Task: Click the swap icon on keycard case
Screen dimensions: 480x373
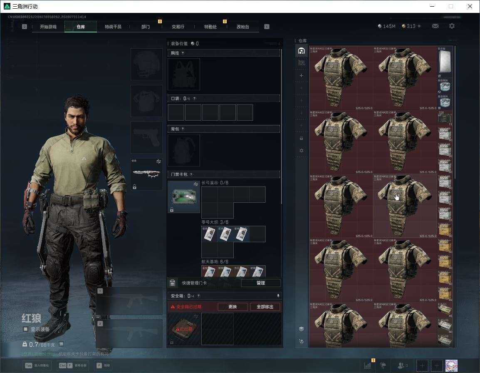Action: [195, 184]
